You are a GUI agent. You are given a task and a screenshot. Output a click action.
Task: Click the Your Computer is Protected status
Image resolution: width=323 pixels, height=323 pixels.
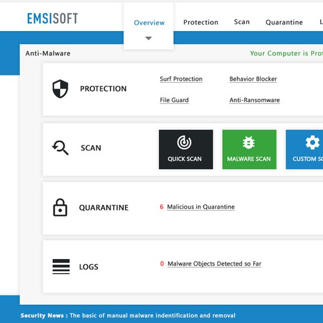[x=286, y=53]
